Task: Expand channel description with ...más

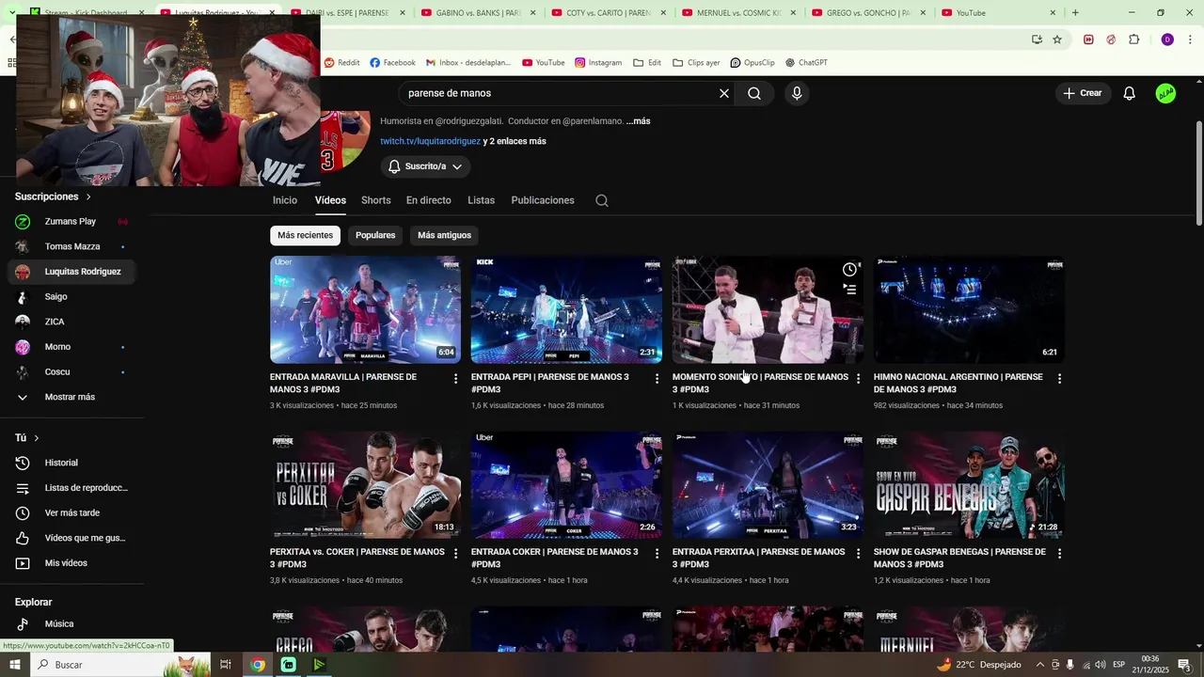Action: tap(638, 121)
